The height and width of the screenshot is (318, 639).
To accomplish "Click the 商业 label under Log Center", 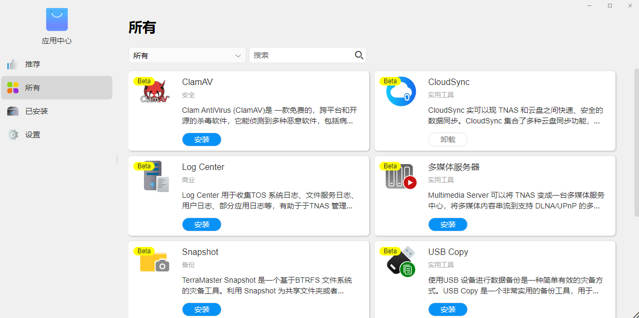I will (x=188, y=180).
